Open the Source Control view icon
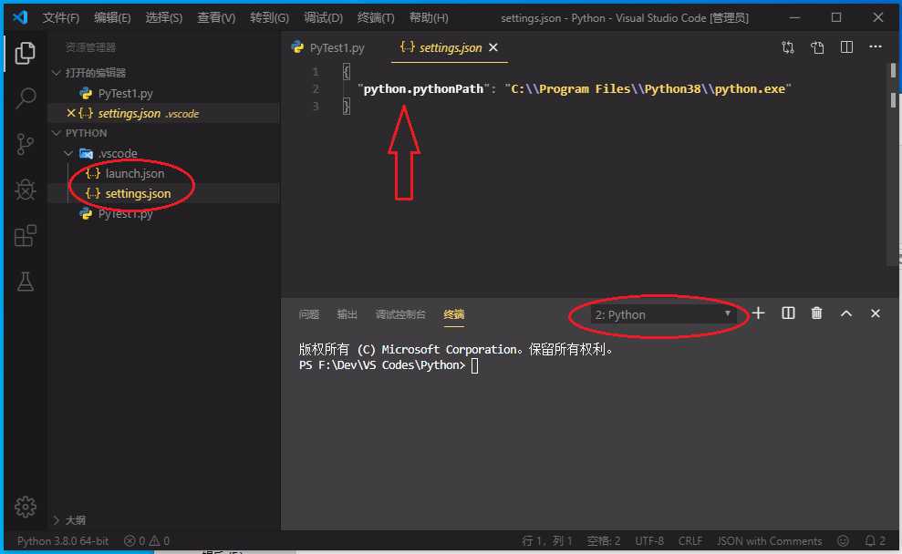The height and width of the screenshot is (554, 902). (25, 144)
